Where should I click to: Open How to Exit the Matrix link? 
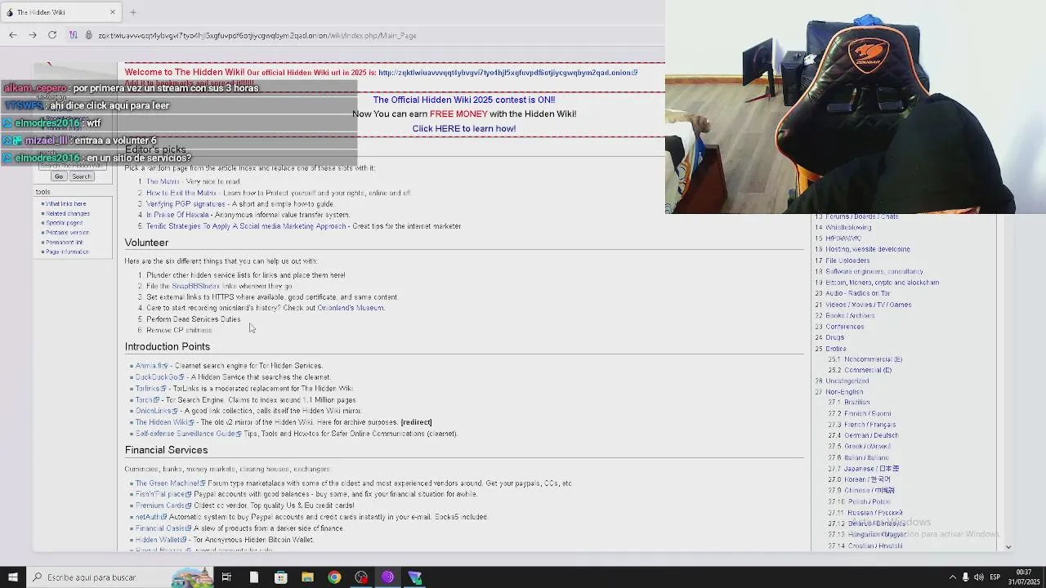pyautogui.click(x=181, y=193)
